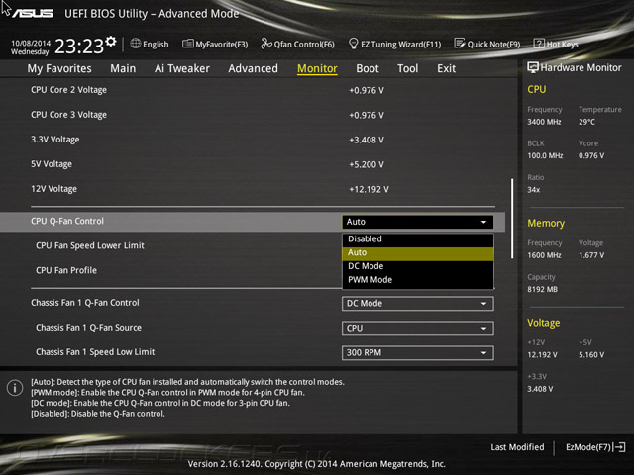Select the Monitor tab
This screenshot has width=634, height=475.
point(317,68)
